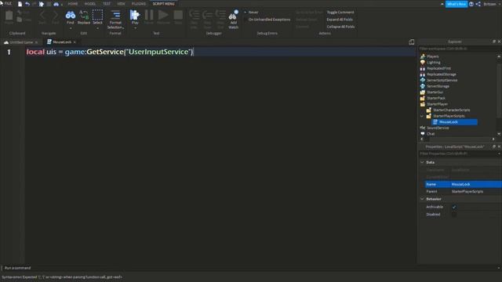Open the Play mode dropdown arrow

(x=135, y=28)
